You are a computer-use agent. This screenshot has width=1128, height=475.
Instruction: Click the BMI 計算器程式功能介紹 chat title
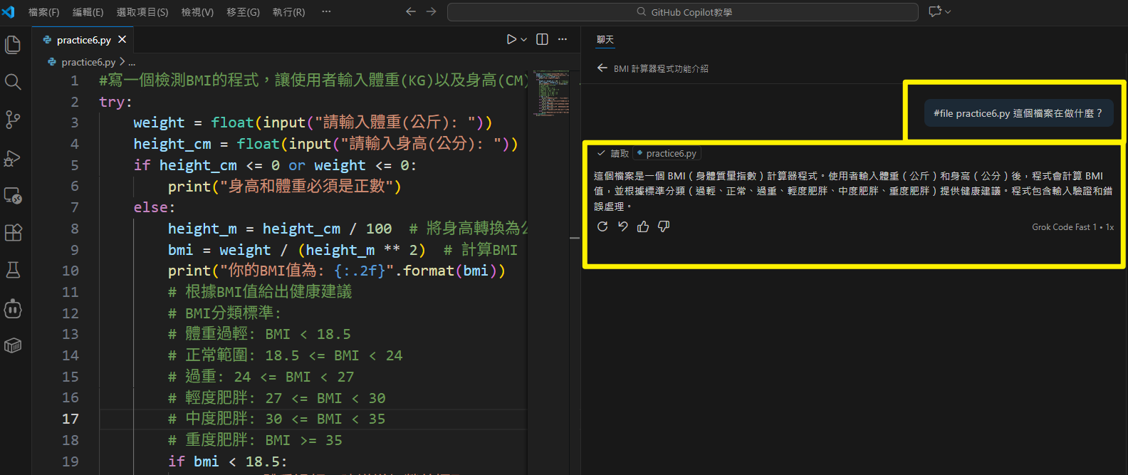point(661,68)
